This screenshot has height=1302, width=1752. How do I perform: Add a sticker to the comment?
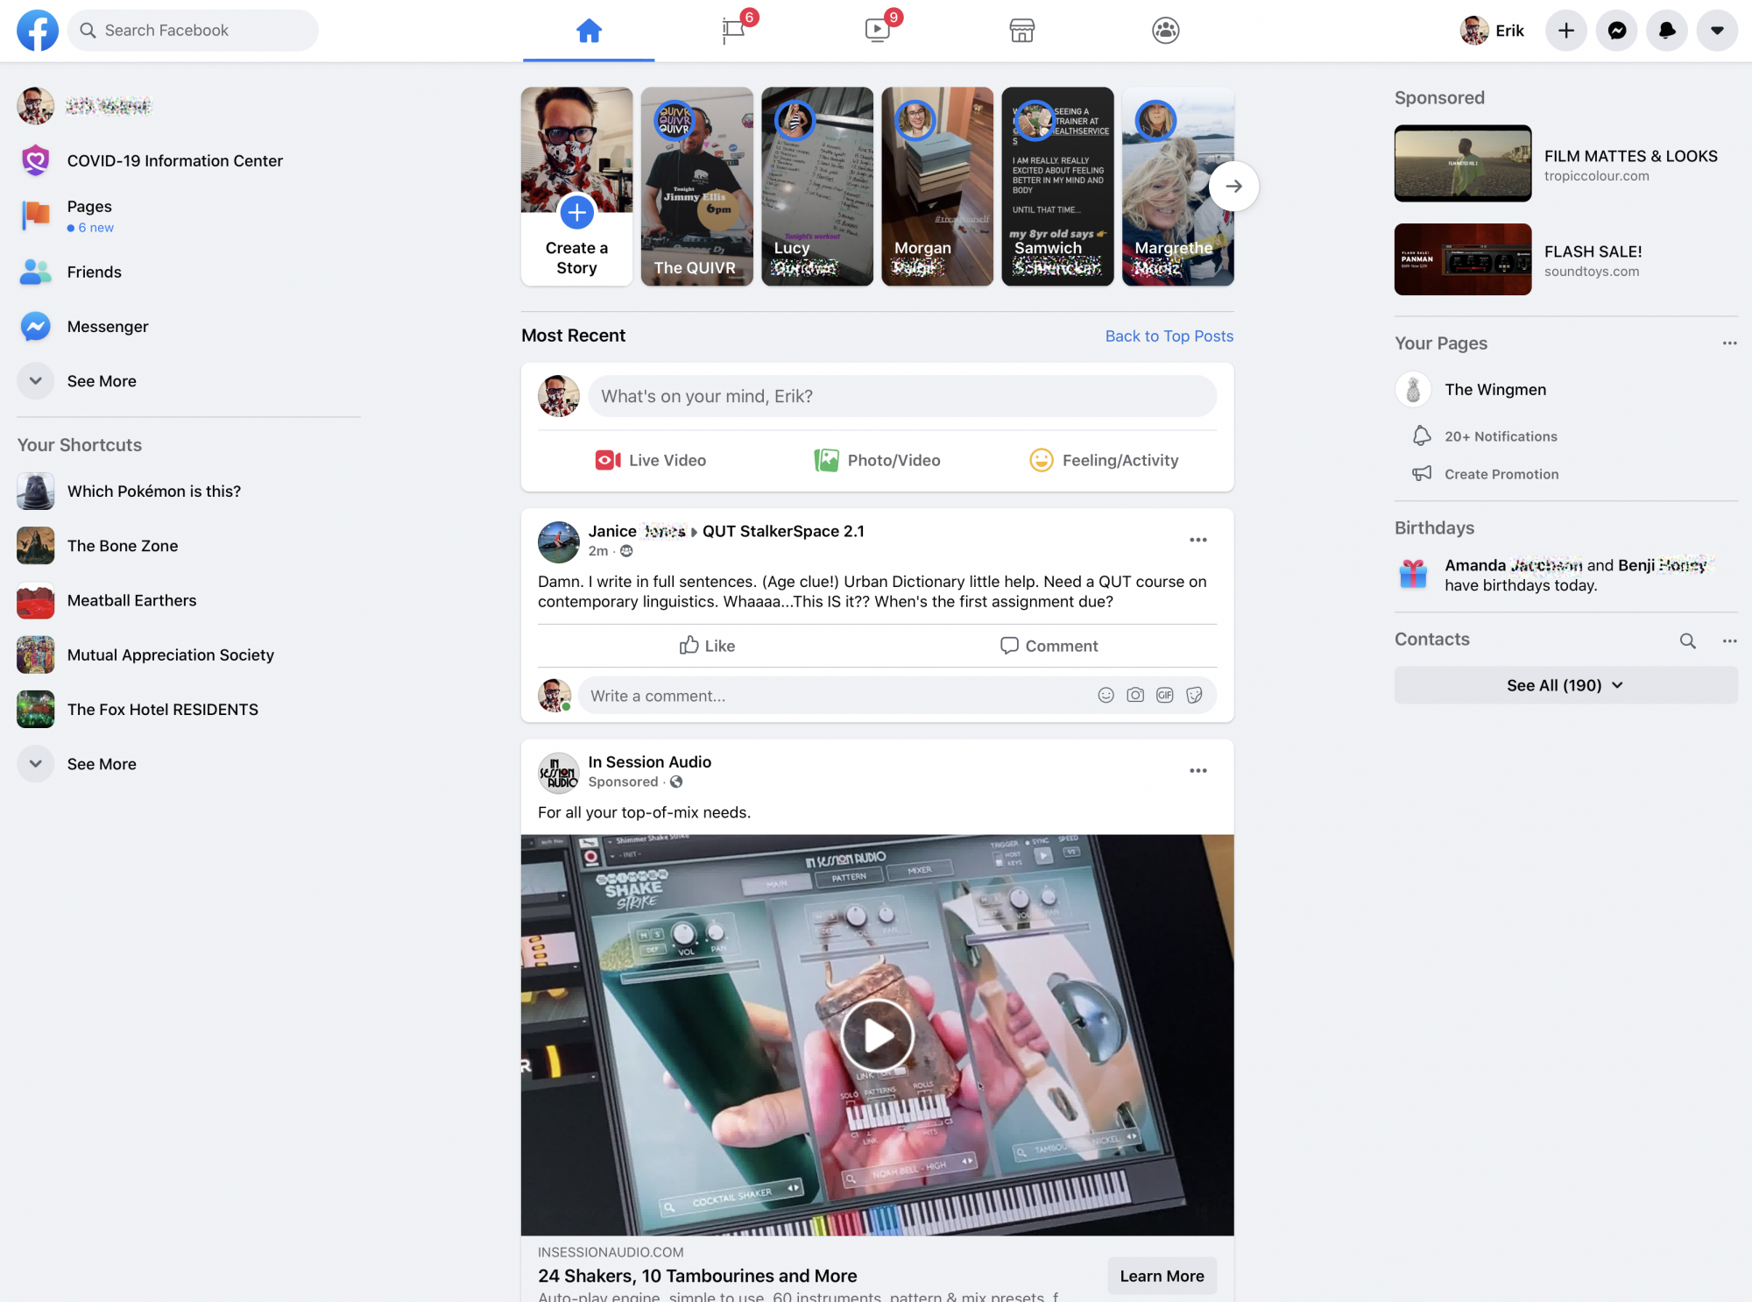point(1194,695)
